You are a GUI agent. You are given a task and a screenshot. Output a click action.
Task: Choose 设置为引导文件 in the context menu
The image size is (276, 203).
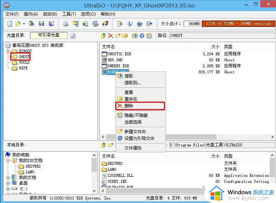pyautogui.click(x=140, y=138)
